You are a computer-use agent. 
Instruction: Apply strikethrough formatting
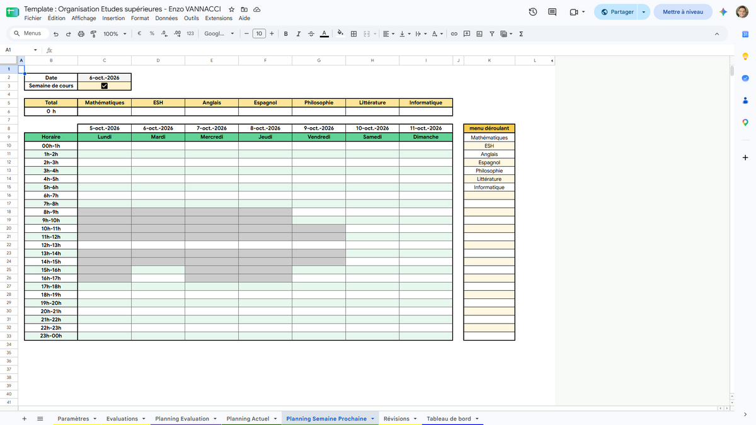click(311, 34)
